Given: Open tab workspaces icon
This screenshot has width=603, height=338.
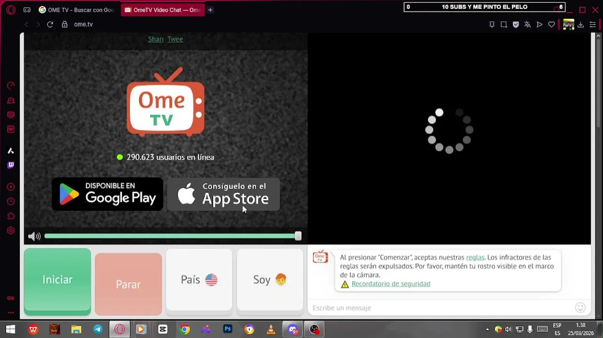Looking at the screenshot, I should (27, 10).
